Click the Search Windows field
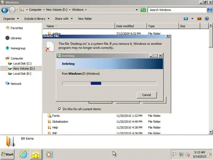 (177, 10)
